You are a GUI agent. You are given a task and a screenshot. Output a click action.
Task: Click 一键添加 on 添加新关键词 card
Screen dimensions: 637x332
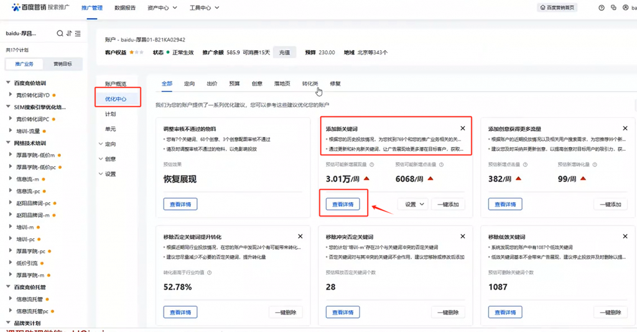pyautogui.click(x=448, y=204)
